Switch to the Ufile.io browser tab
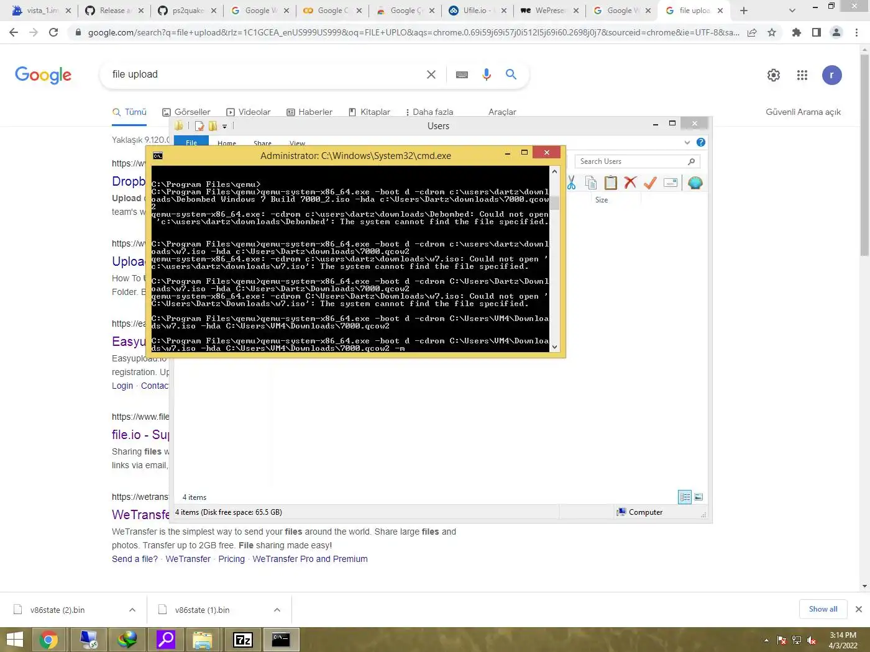Screen dimensions: 870x652 478,11
